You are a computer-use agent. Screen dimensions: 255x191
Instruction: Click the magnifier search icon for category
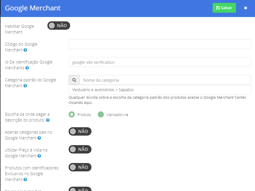coord(74,80)
